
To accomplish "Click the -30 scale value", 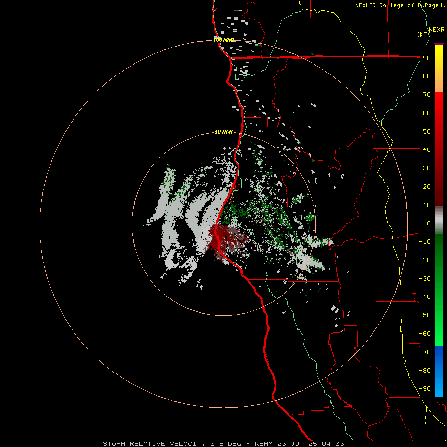I will click(x=425, y=279).
